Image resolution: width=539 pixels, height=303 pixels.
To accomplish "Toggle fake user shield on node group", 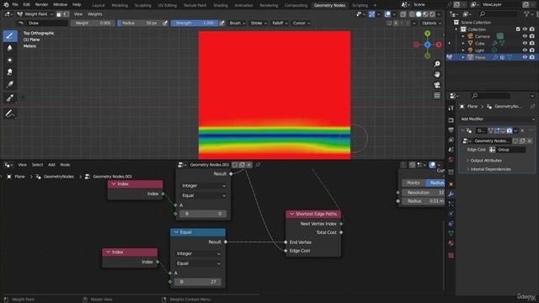I will pos(236,165).
